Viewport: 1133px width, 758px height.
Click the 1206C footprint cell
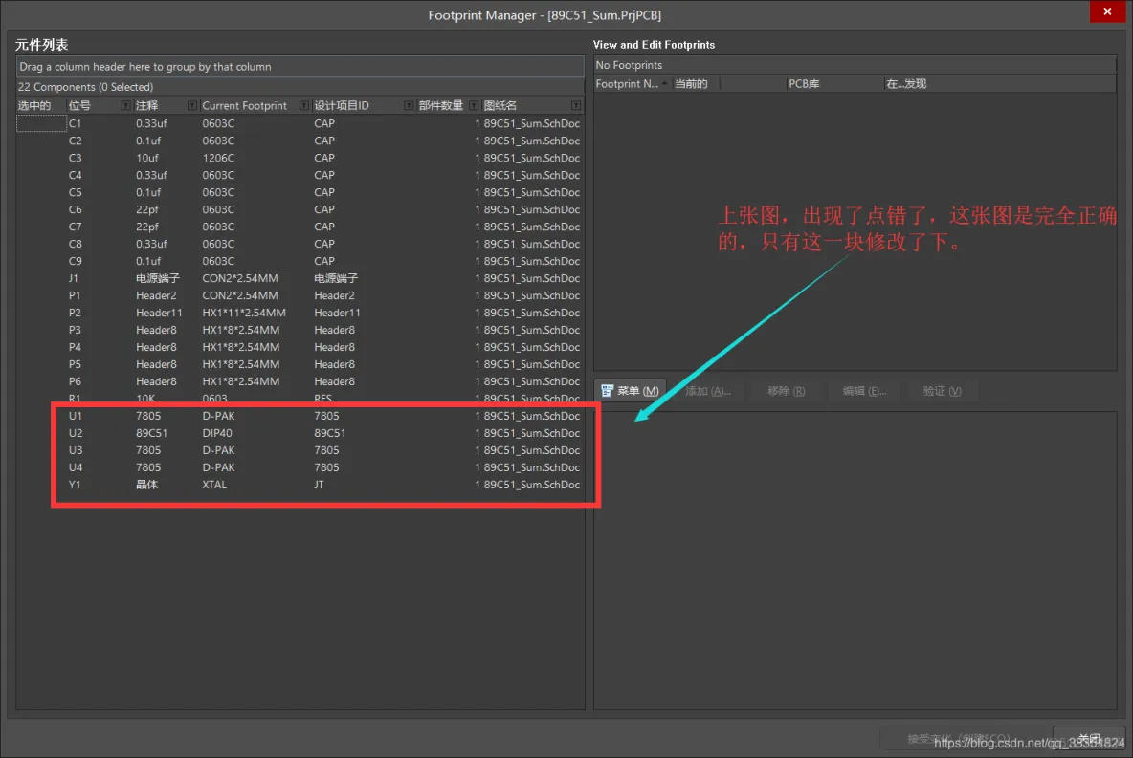pos(218,158)
